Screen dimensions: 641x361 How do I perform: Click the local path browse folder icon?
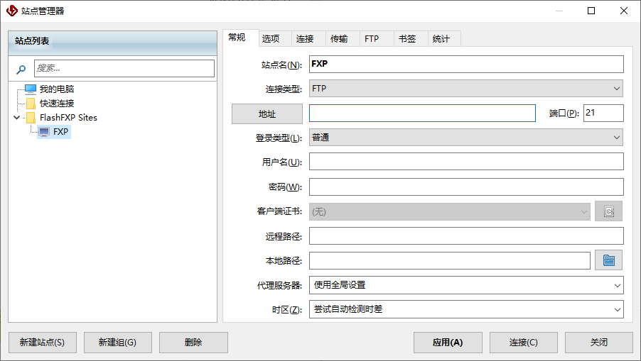(608, 260)
